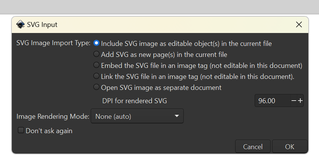Click the DPI value field showing 96.00
Viewport: 319px width, 165px height.
273,101
